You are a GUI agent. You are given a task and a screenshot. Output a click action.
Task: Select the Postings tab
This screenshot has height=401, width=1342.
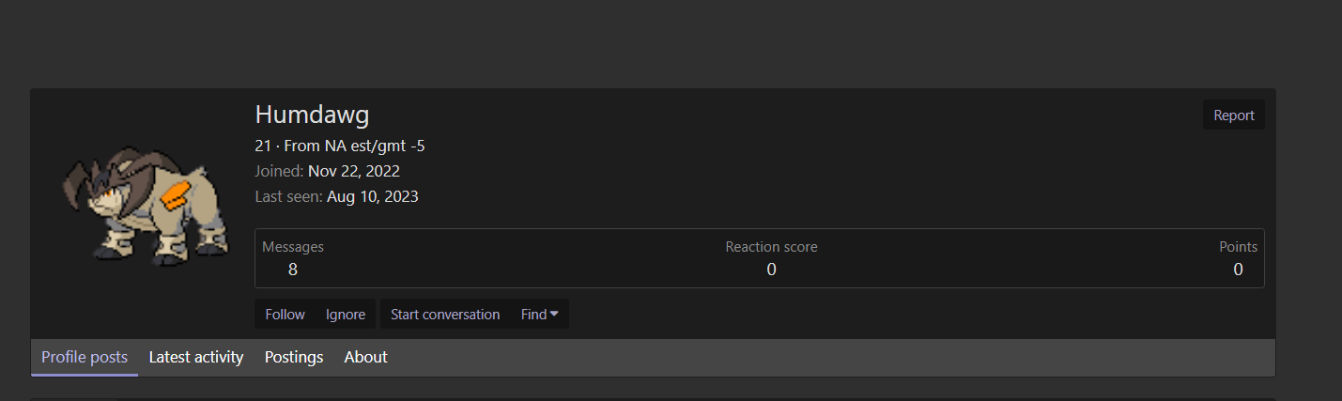click(294, 357)
